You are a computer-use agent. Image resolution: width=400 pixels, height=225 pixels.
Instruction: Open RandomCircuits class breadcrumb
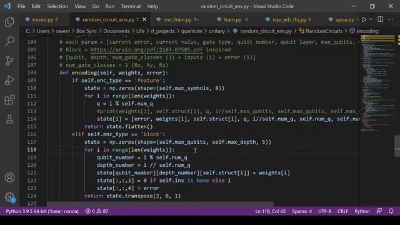[321, 31]
